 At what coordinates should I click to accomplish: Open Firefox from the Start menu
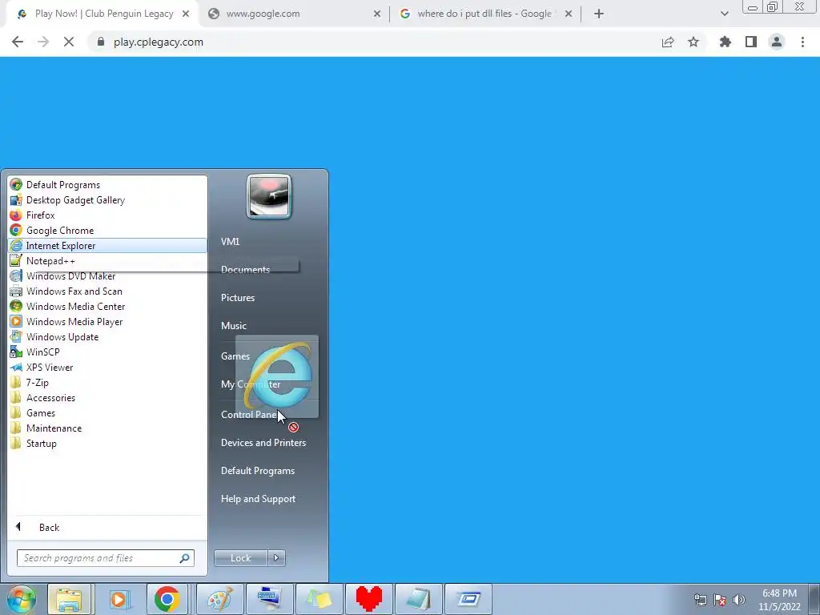click(107, 215)
